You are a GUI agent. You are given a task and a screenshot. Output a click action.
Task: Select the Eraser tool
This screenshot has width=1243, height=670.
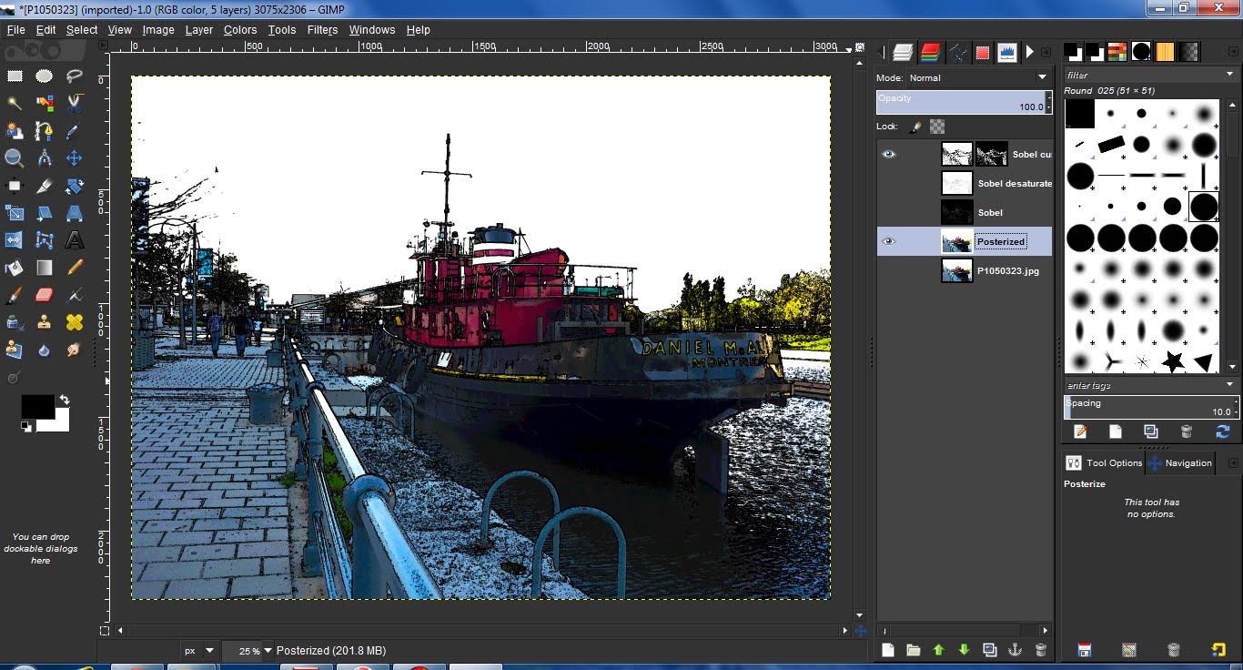pyautogui.click(x=44, y=295)
